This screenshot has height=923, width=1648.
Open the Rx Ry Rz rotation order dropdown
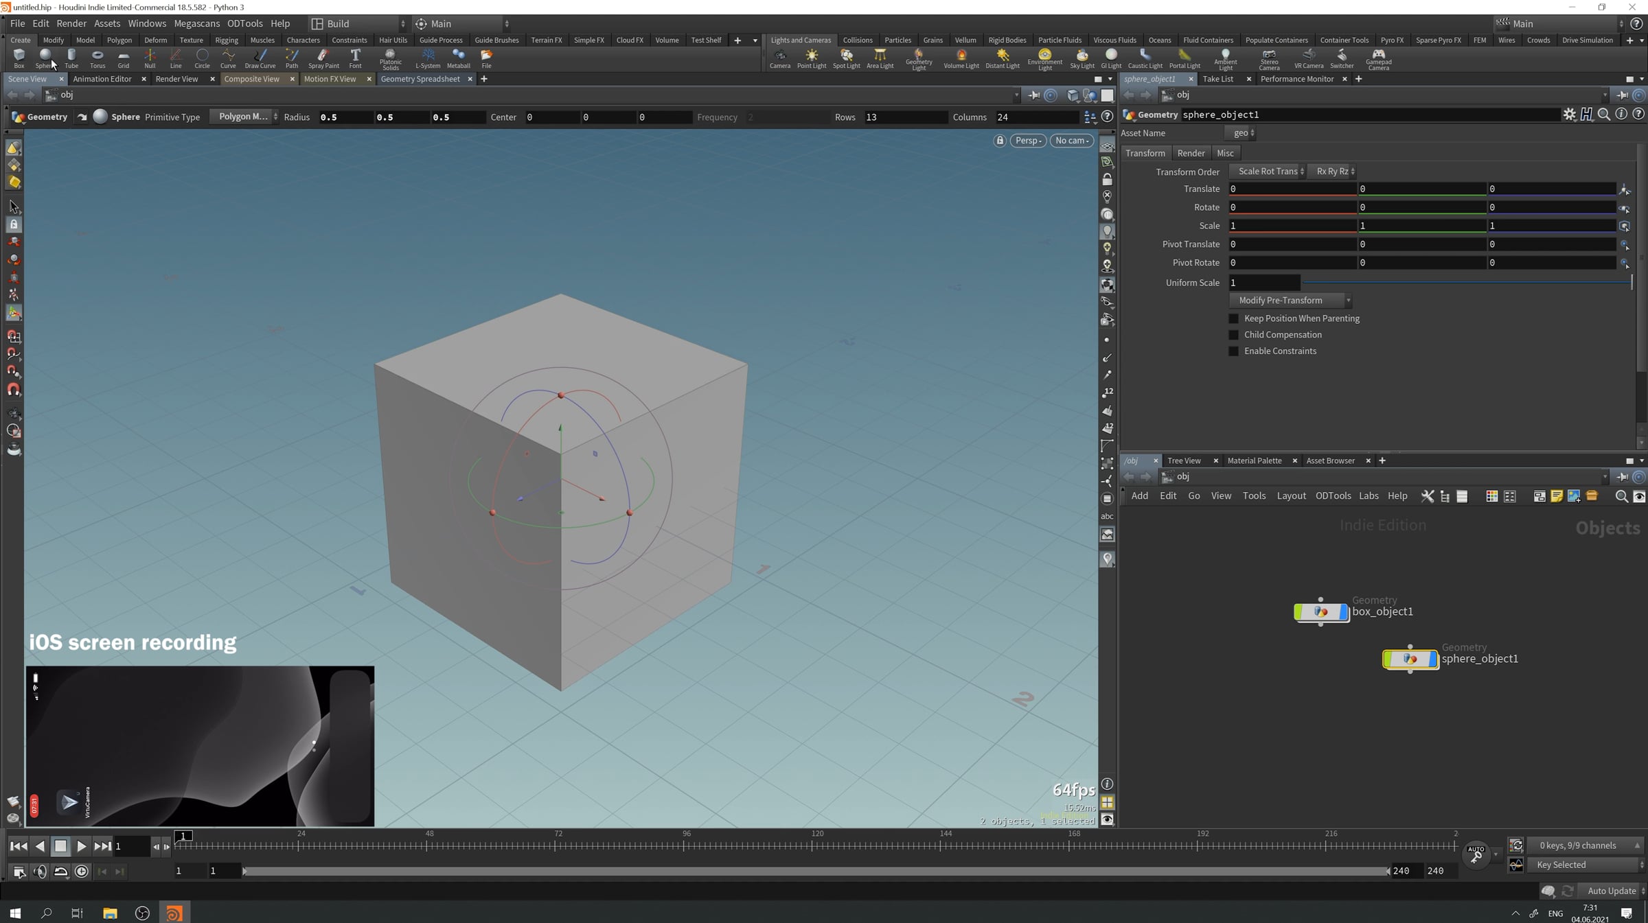[1332, 172]
